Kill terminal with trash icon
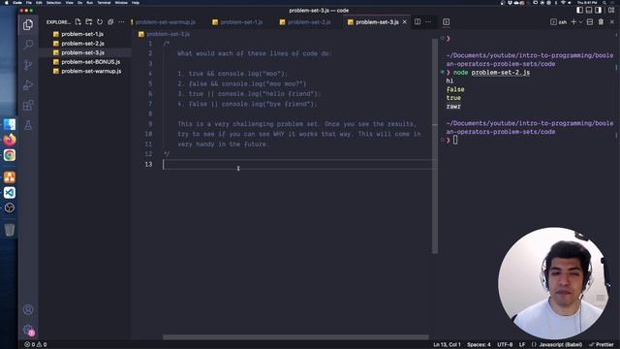620x349 pixels. (601, 21)
